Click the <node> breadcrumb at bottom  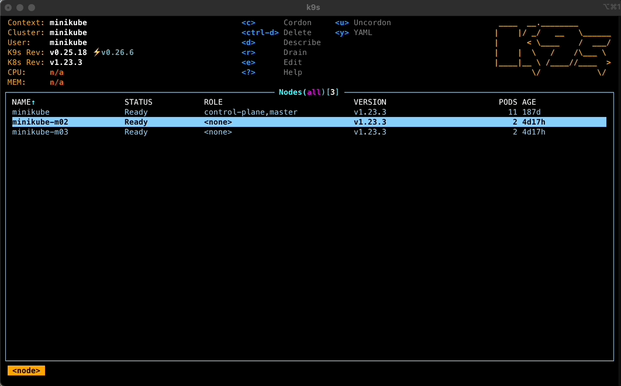tap(26, 371)
